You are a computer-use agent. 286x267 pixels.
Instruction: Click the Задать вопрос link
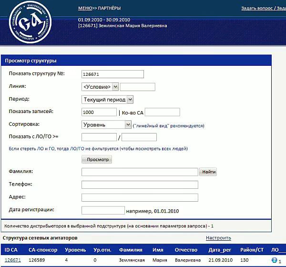[x=257, y=9]
